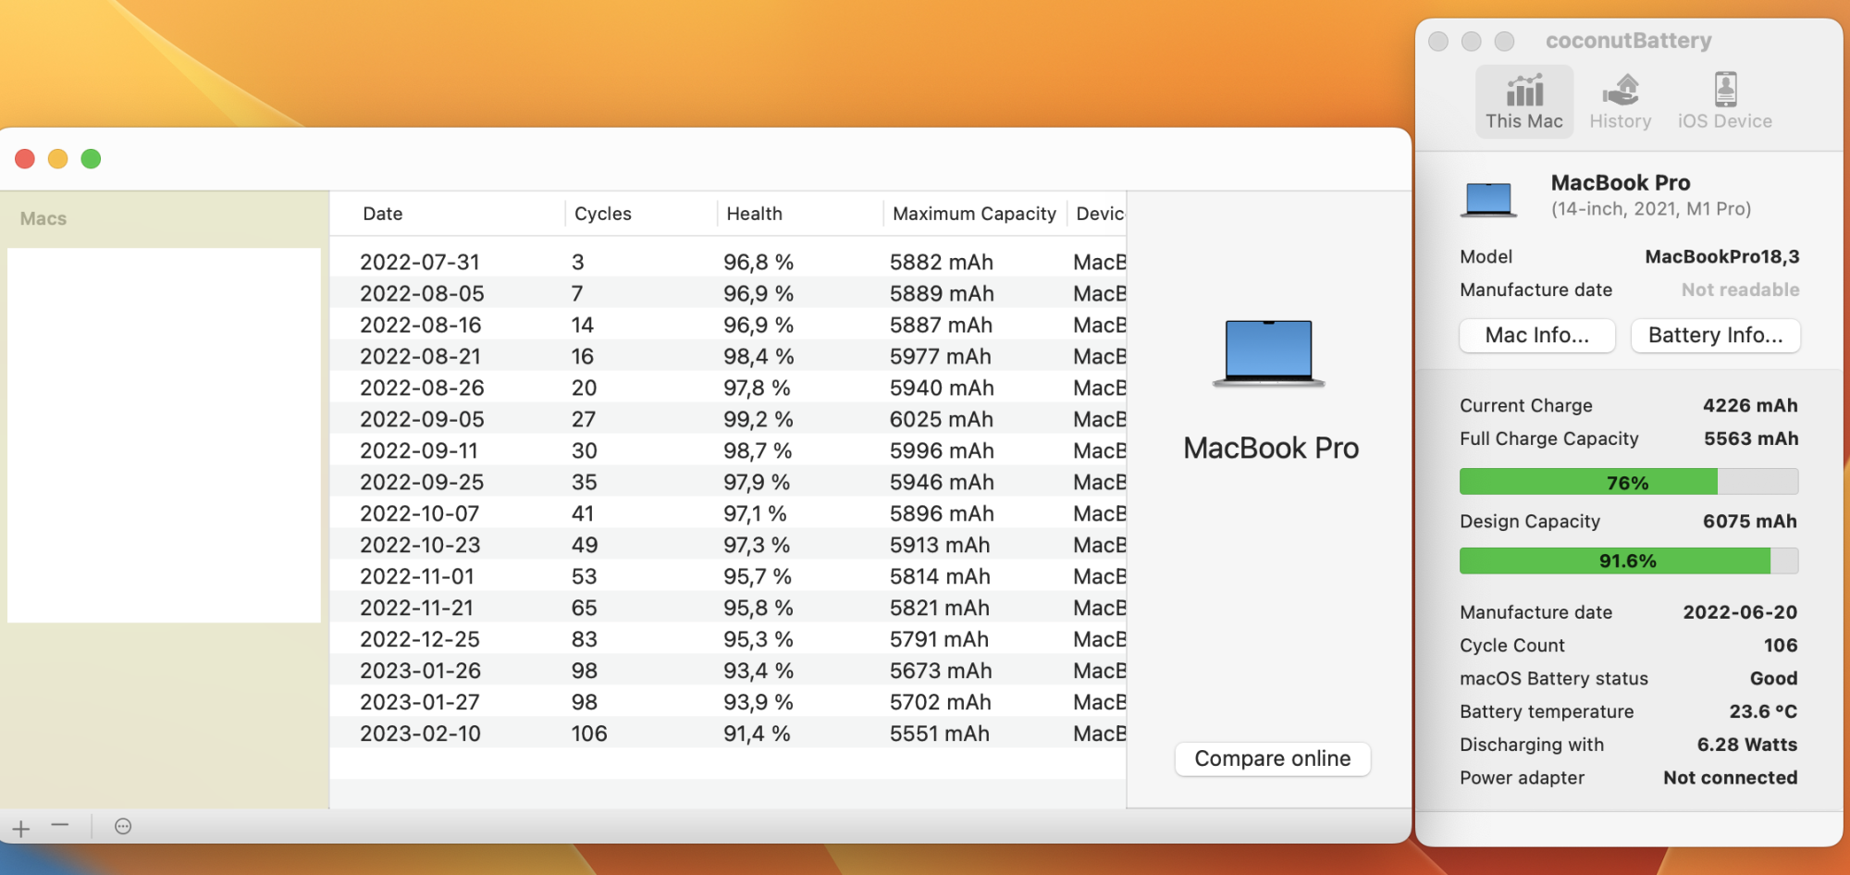Click the Not readable manufacture date value

(1740, 290)
